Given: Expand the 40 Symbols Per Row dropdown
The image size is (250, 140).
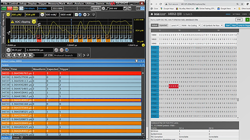Looking at the screenshot, I should (212, 25).
